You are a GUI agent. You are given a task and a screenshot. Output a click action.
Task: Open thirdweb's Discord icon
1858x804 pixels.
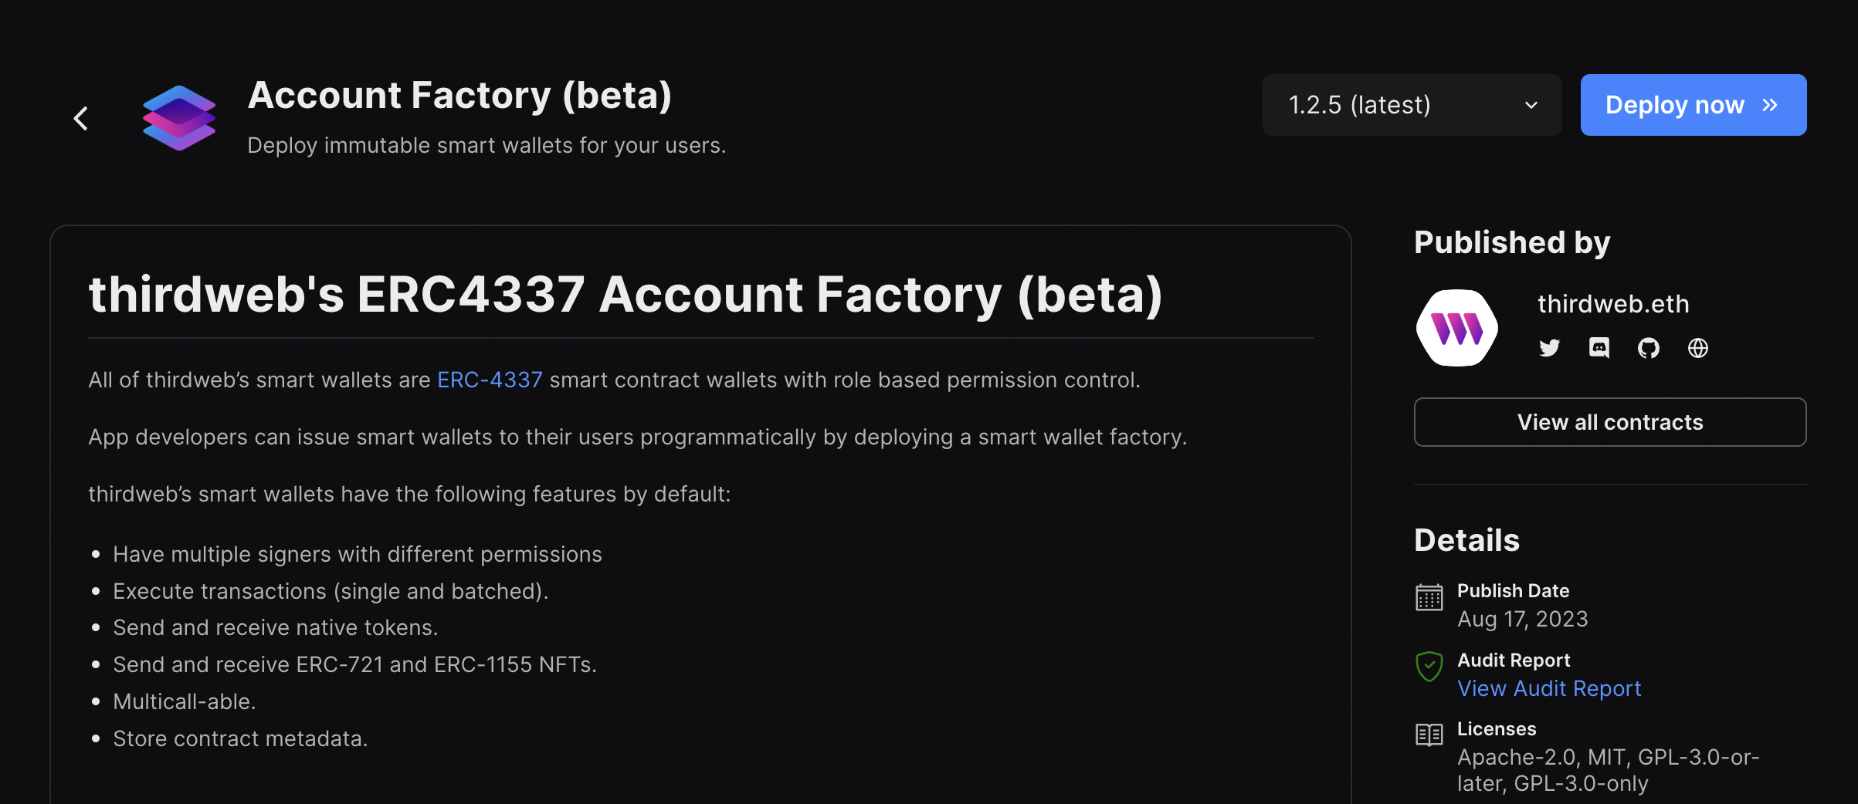(x=1599, y=348)
